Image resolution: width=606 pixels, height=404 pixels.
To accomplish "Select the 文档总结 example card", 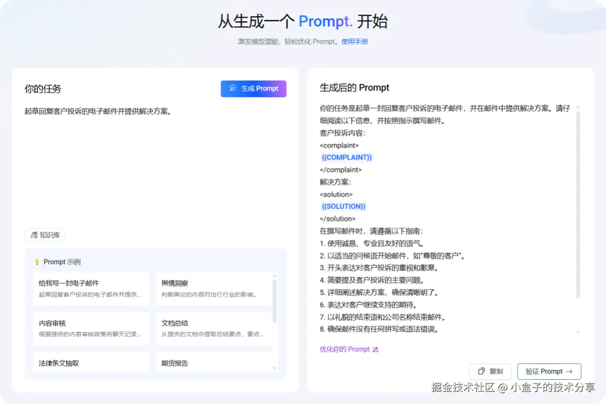I will point(213,328).
